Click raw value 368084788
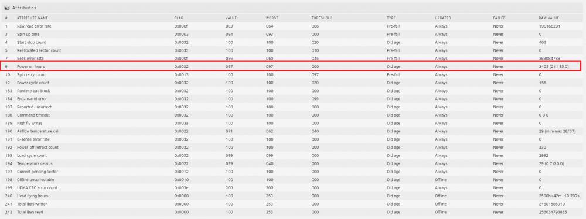Image resolution: width=586 pixels, height=219 pixels. click(x=550, y=59)
